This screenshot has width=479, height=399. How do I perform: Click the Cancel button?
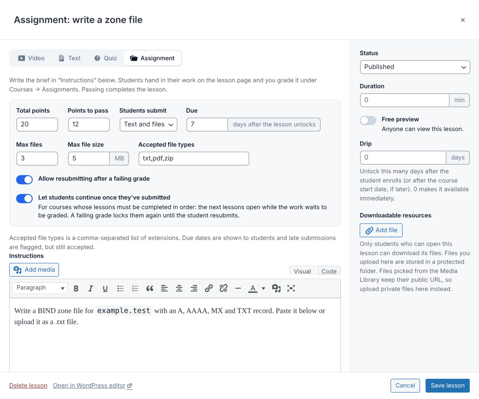(x=405, y=386)
